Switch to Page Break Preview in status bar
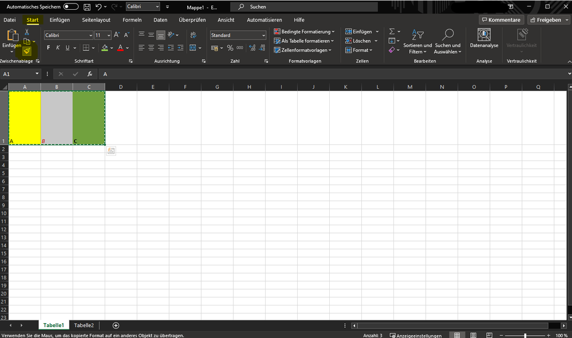The image size is (572, 338). [489, 335]
